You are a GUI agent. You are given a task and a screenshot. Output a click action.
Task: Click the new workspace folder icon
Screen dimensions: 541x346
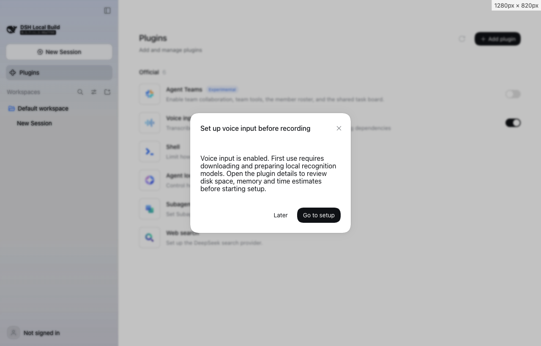[107, 92]
